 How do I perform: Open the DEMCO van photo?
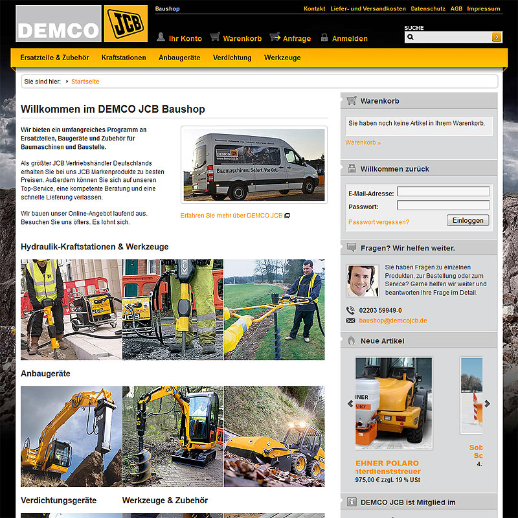click(254, 164)
